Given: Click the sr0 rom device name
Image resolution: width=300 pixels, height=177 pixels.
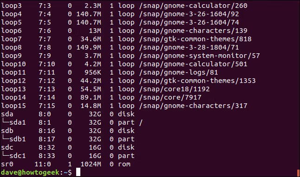Looking at the screenshot, I should [7, 164].
